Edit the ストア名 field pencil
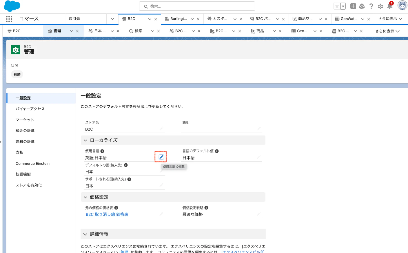The height and width of the screenshot is (253, 408). (x=161, y=129)
